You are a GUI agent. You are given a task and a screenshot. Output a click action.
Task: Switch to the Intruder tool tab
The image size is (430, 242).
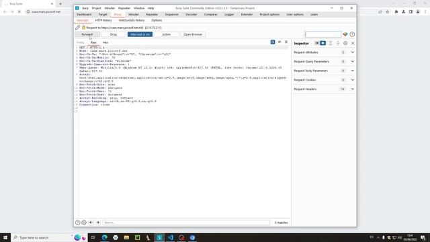pos(134,14)
